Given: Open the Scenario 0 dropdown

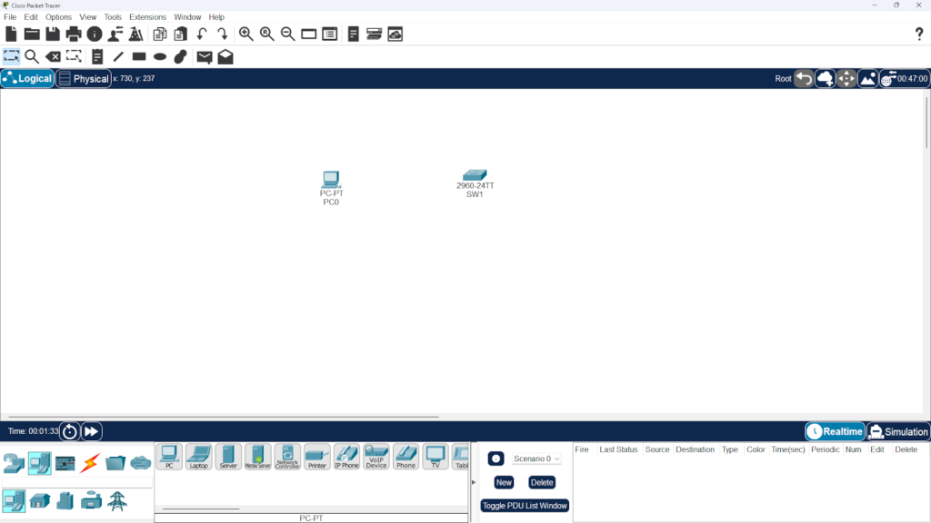Looking at the screenshot, I should pyautogui.click(x=536, y=459).
